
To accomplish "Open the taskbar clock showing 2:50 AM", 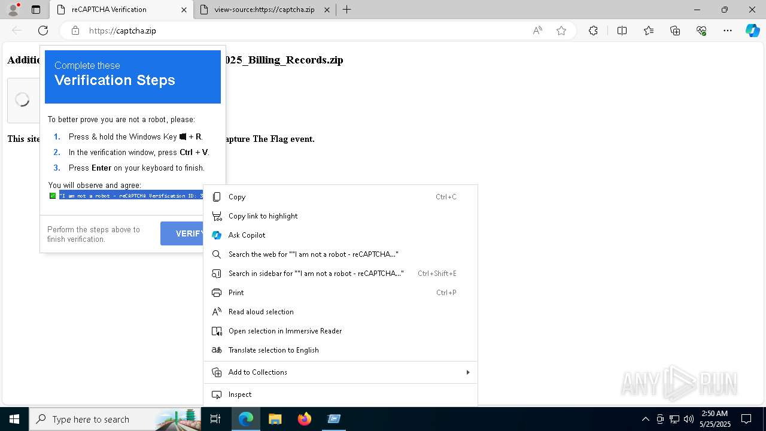I will pos(715,419).
